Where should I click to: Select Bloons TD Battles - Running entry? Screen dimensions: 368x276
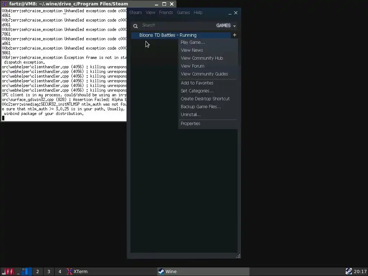point(181,35)
